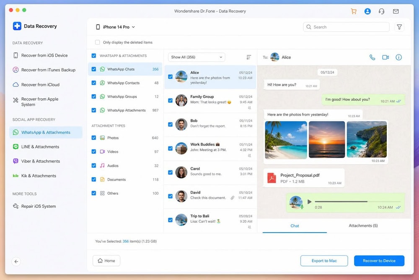Deselect Alice chat checkbox
Viewport: 419px width, 280px height.
point(170,76)
